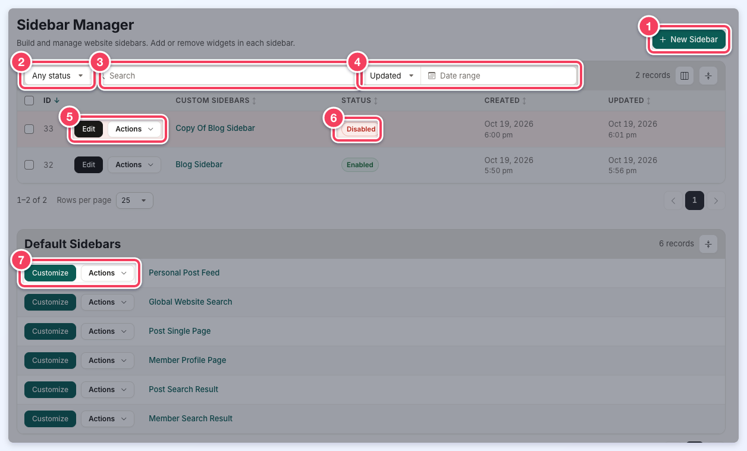Screen dimensions: 747x451
Task: Customize the Post Search Result sidebar
Action: (x=51, y=390)
